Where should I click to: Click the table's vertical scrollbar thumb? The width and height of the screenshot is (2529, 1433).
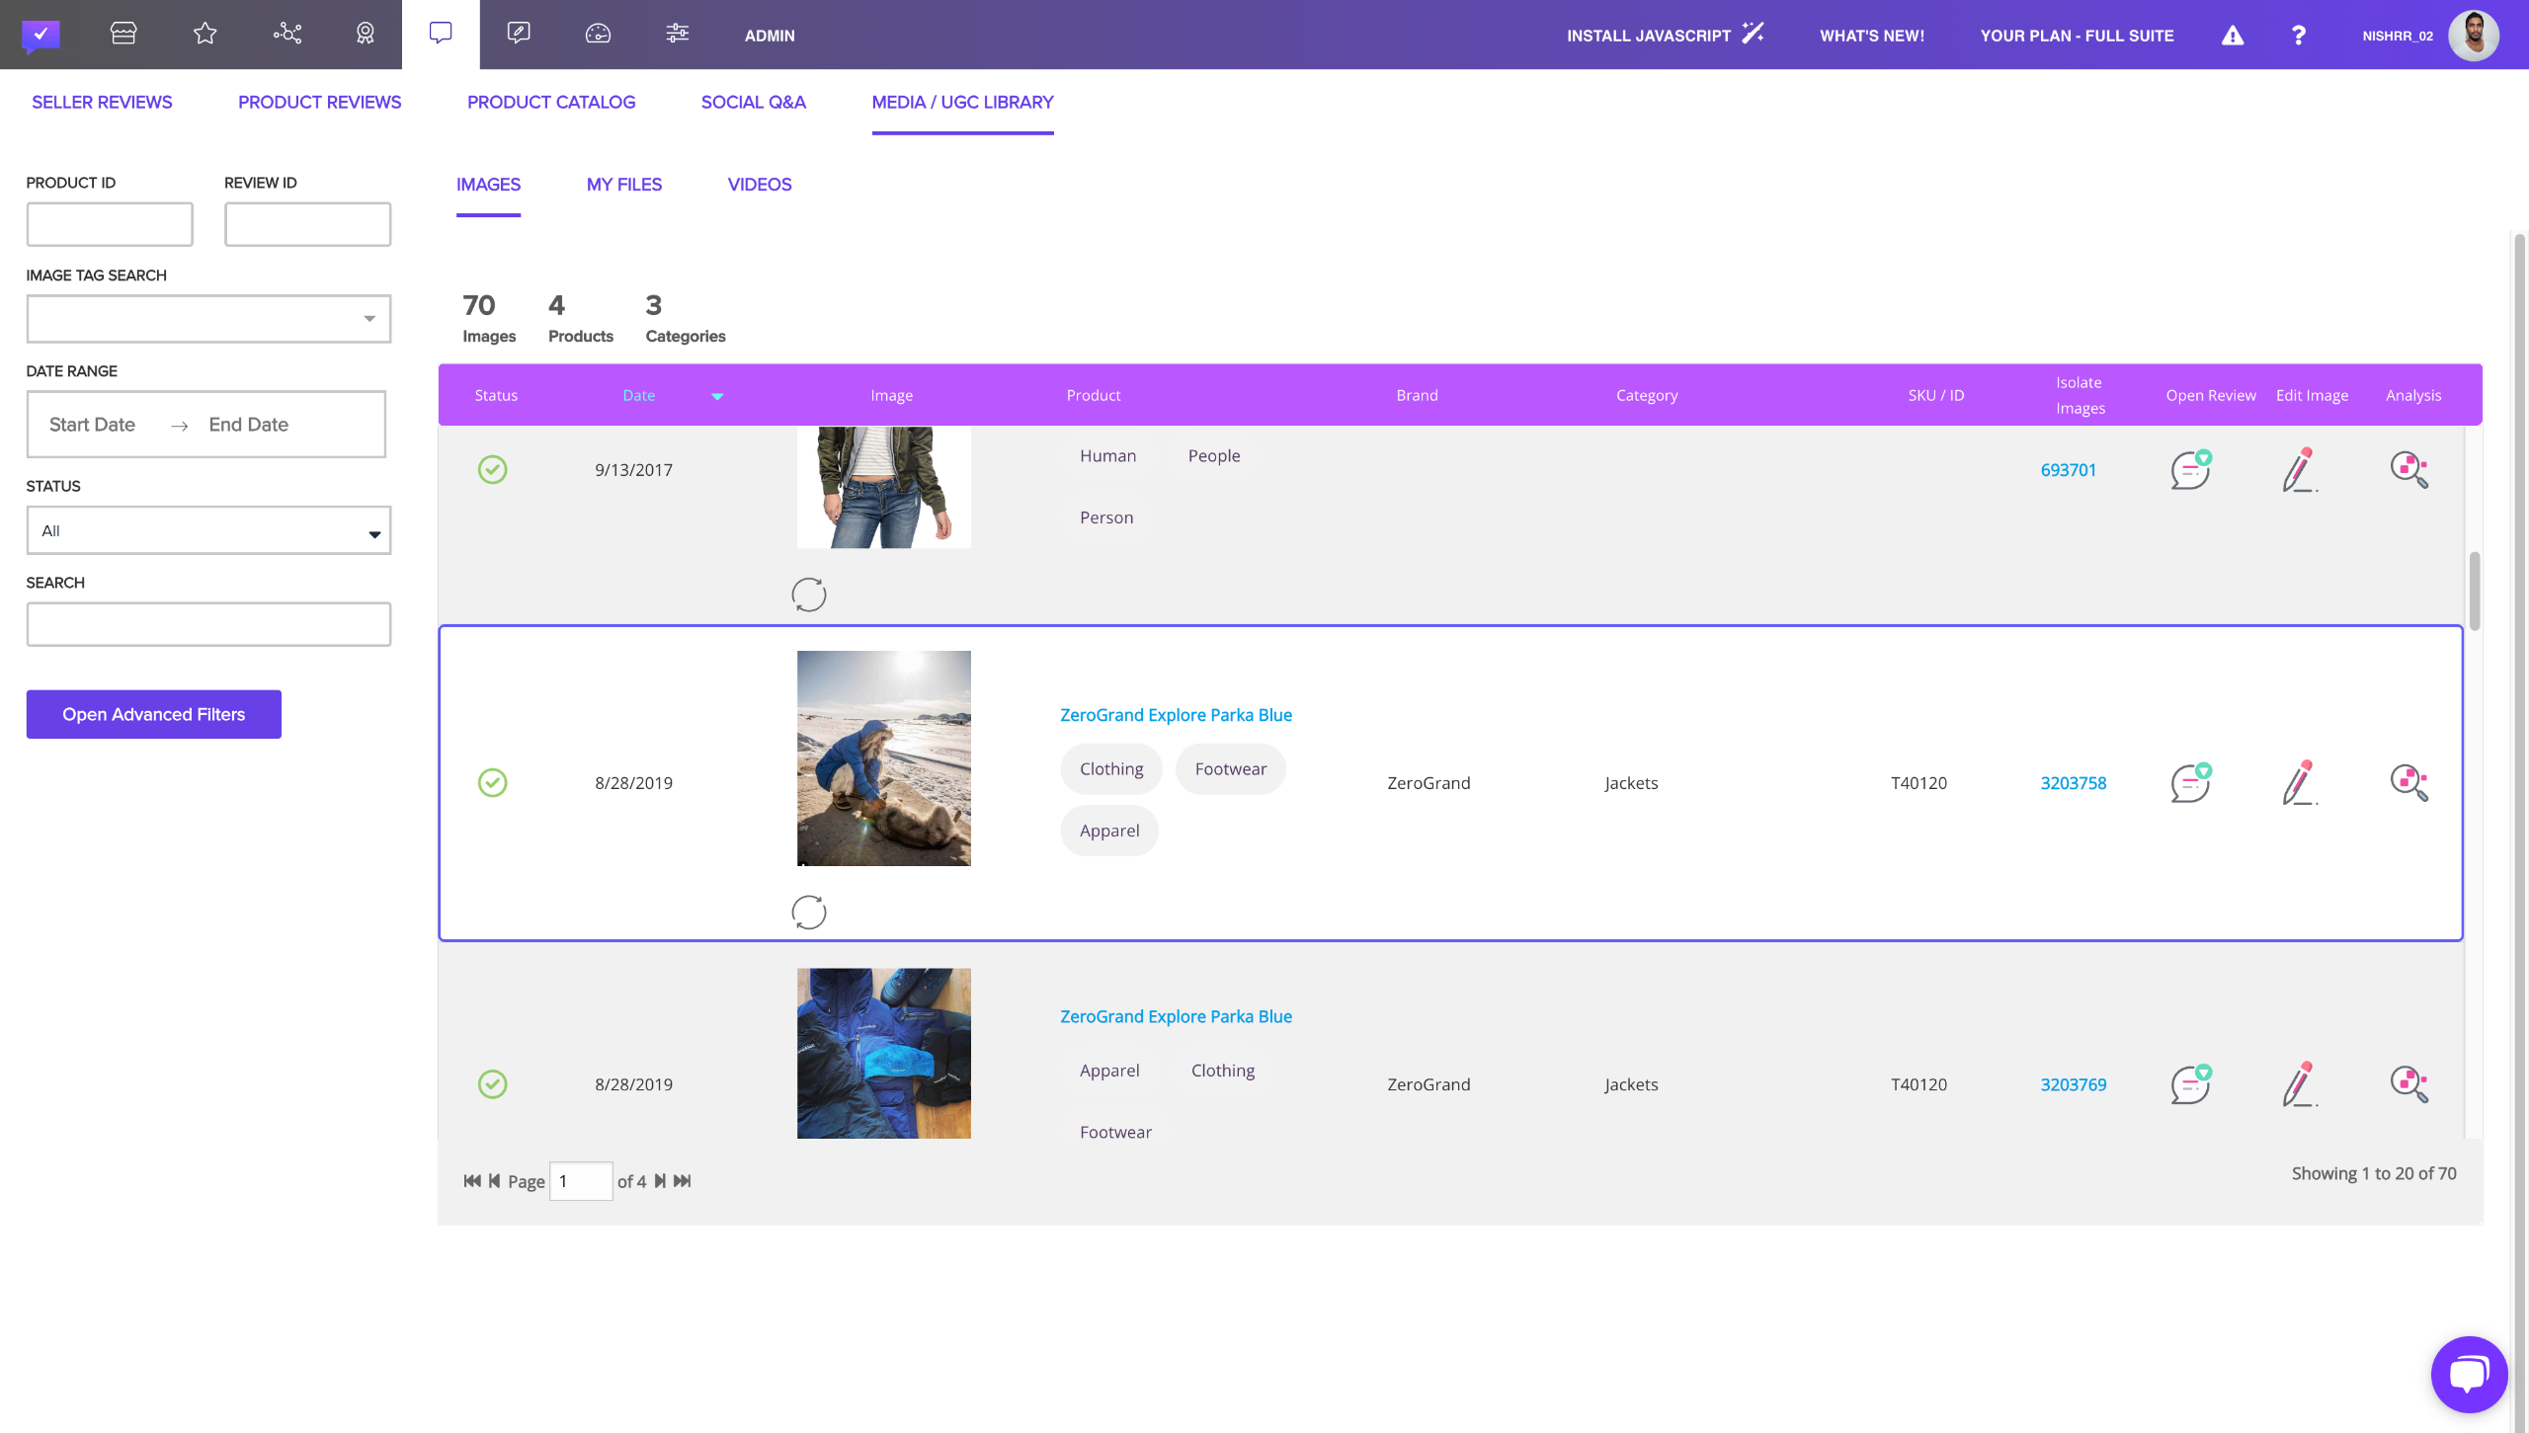coord(2475,590)
